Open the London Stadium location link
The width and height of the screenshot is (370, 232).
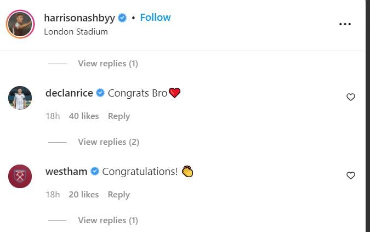point(76,31)
